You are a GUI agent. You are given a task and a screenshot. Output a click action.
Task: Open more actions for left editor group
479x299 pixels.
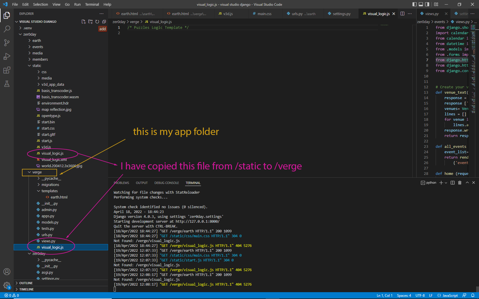(x=410, y=14)
